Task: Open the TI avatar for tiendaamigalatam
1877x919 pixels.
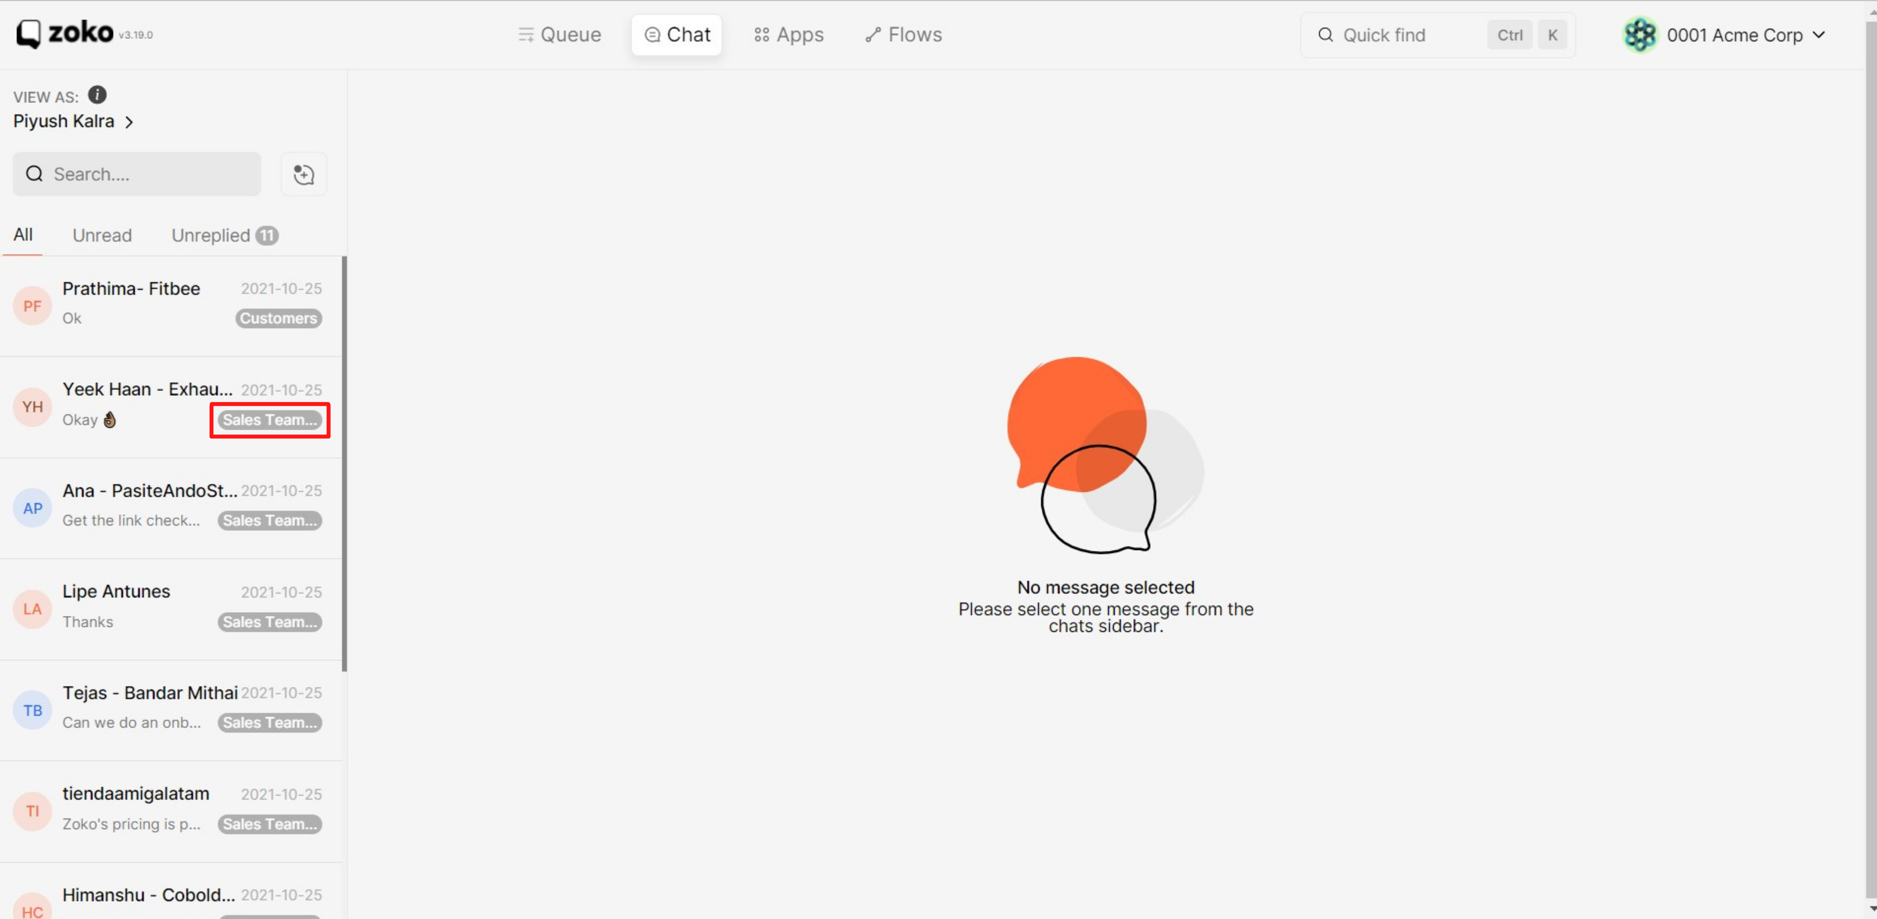Action: (x=32, y=811)
